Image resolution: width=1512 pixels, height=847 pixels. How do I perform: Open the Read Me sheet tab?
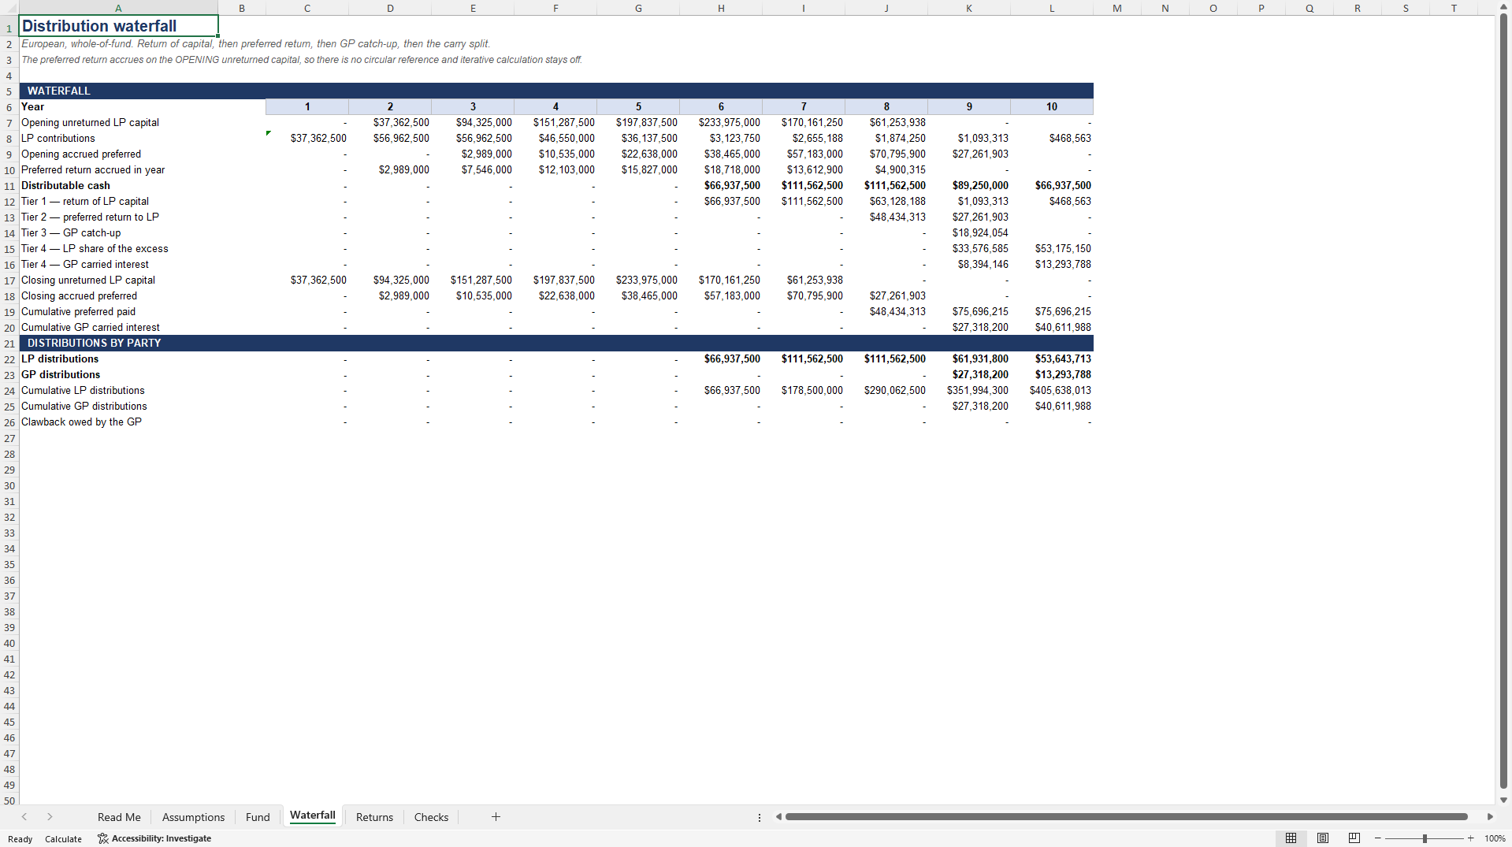(x=119, y=817)
